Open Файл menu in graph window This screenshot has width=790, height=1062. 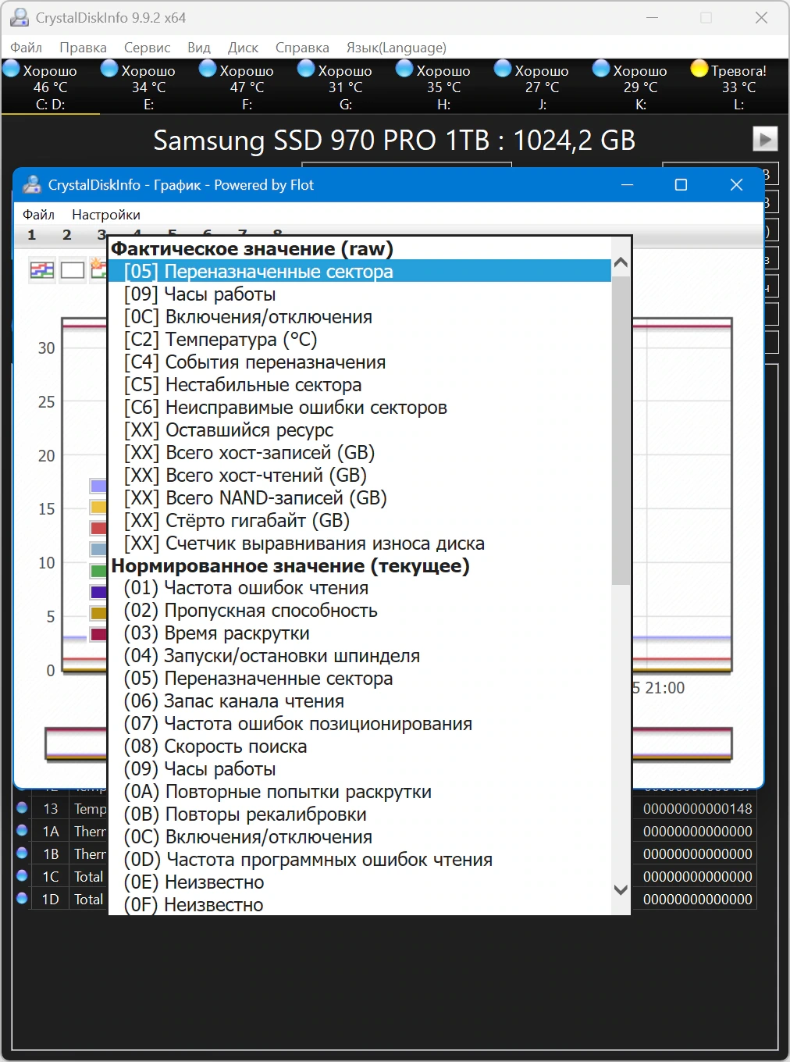pyautogui.click(x=38, y=215)
